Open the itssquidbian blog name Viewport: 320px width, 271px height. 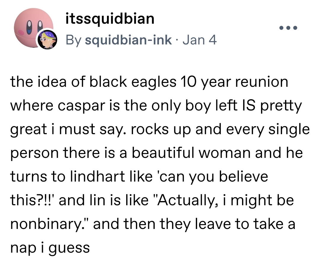coord(110,19)
